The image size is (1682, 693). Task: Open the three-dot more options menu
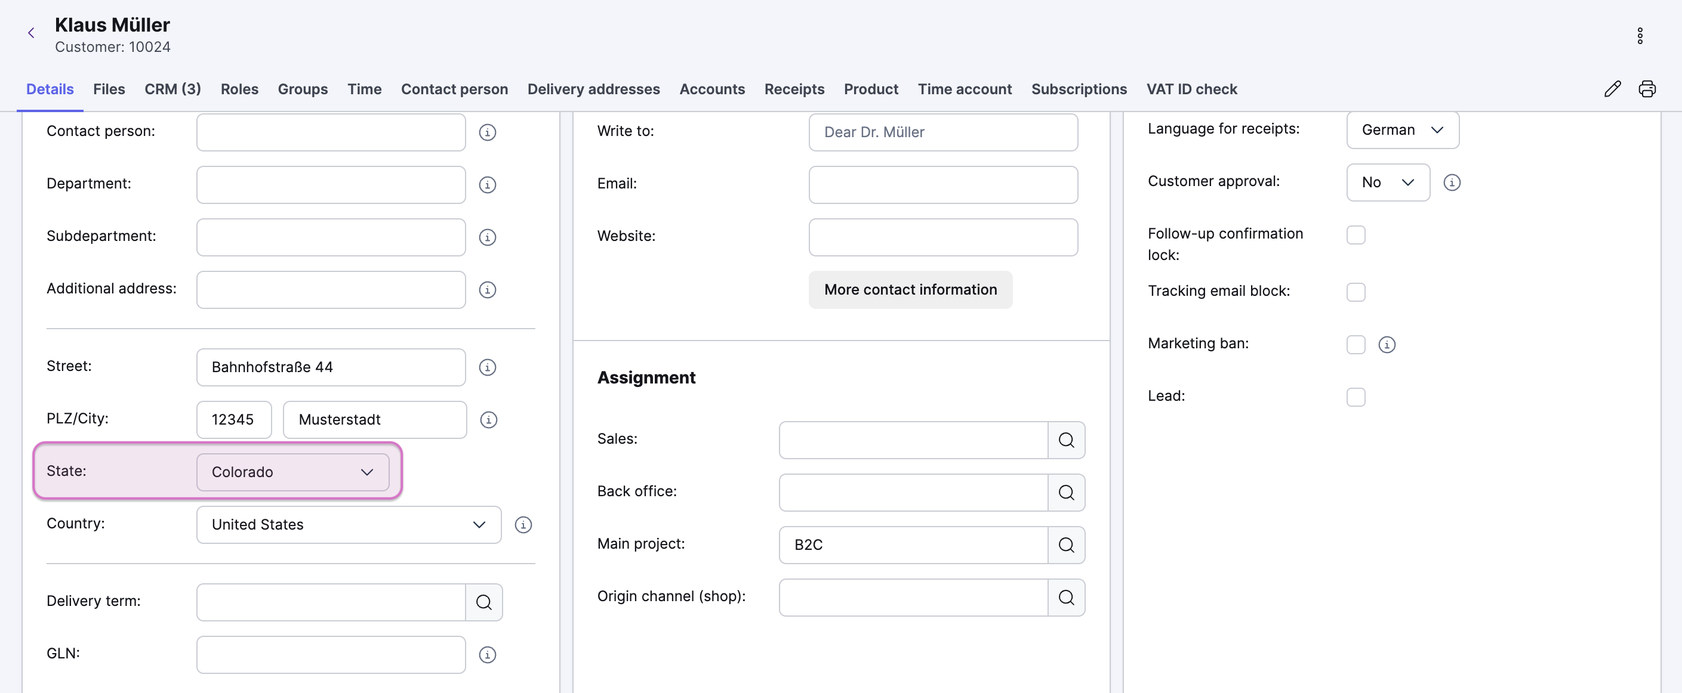coord(1640,36)
